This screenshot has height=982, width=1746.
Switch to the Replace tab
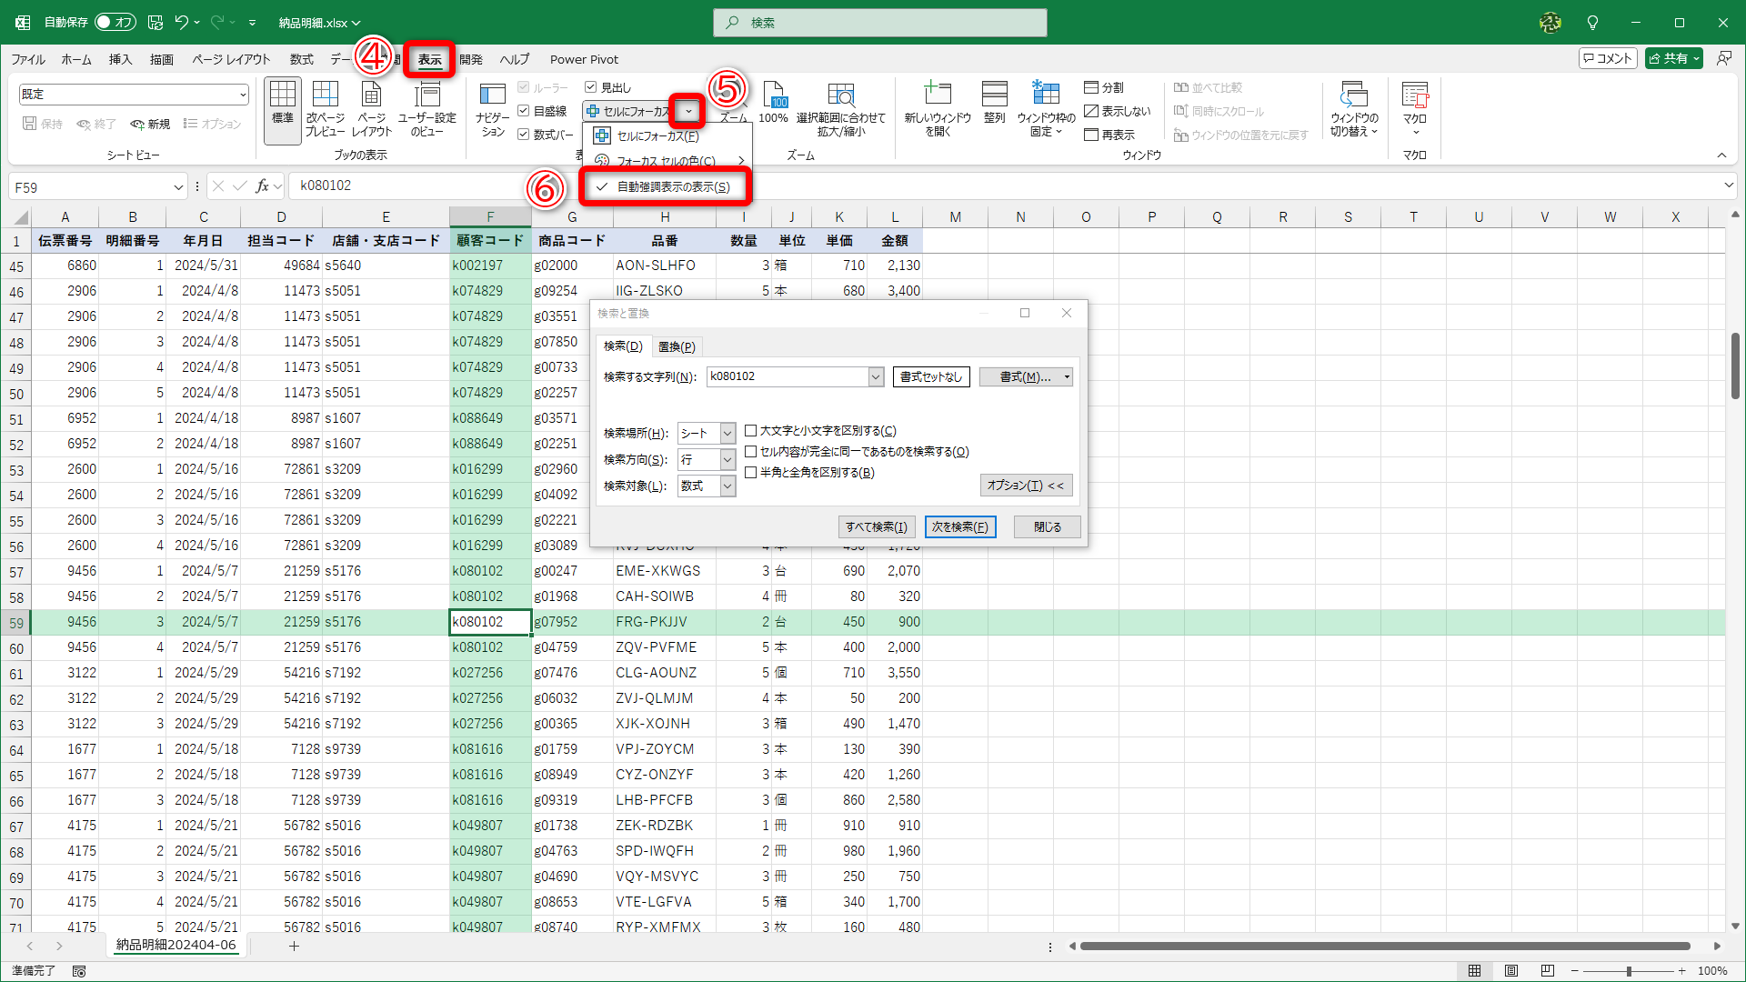tap(677, 346)
